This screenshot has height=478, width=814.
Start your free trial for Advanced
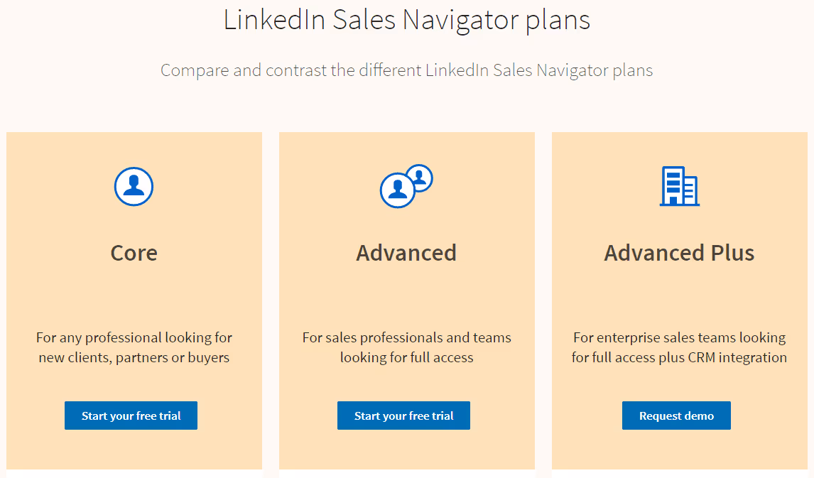click(403, 415)
